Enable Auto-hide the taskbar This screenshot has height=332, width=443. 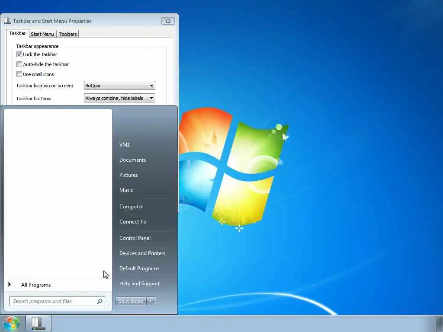(19, 64)
